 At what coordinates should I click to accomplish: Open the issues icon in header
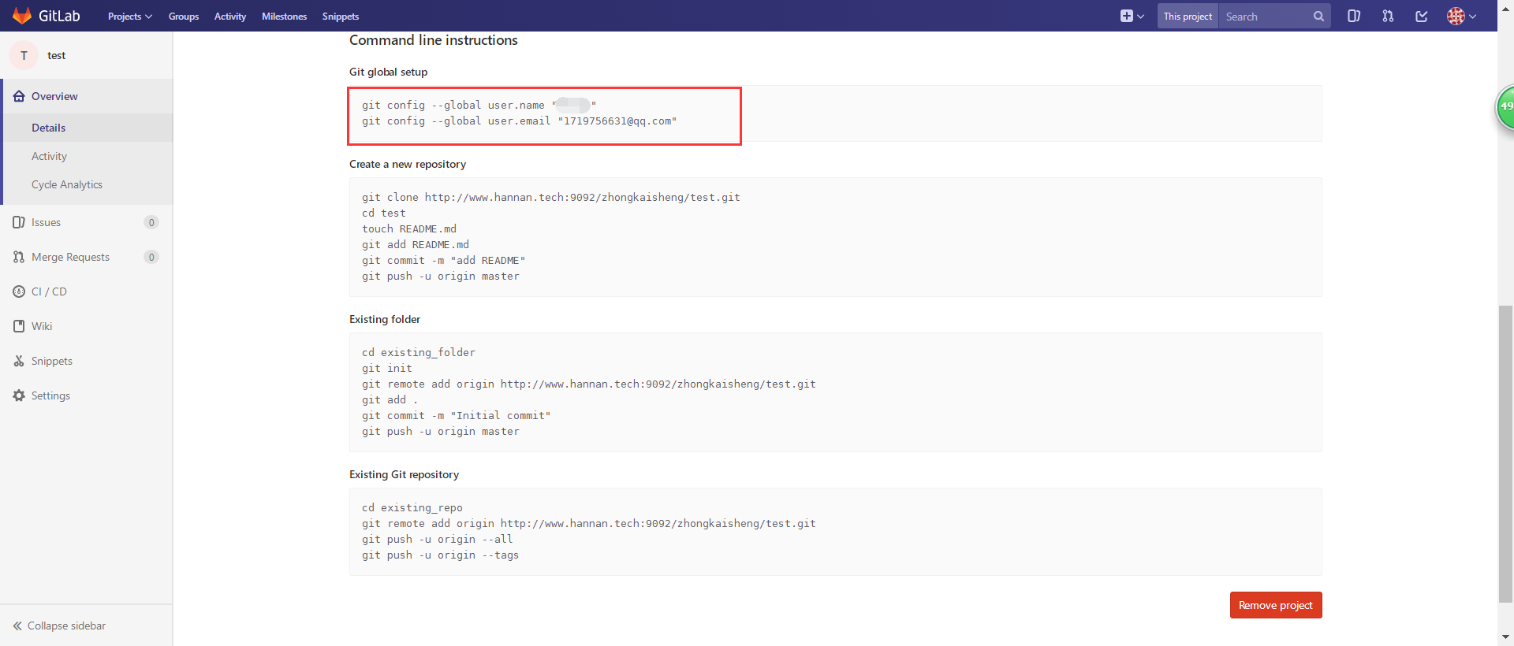pyautogui.click(x=1354, y=17)
